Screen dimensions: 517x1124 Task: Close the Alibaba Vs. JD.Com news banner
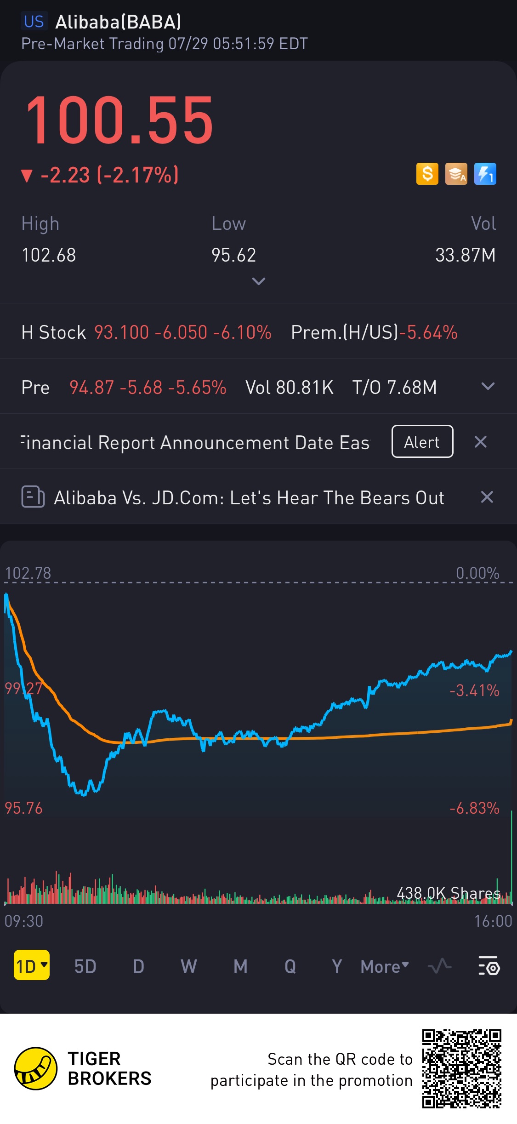[x=487, y=497]
